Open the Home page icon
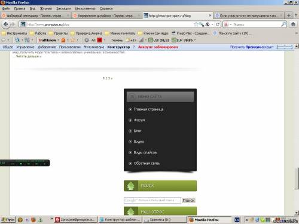299x224 pixels. (293, 24)
